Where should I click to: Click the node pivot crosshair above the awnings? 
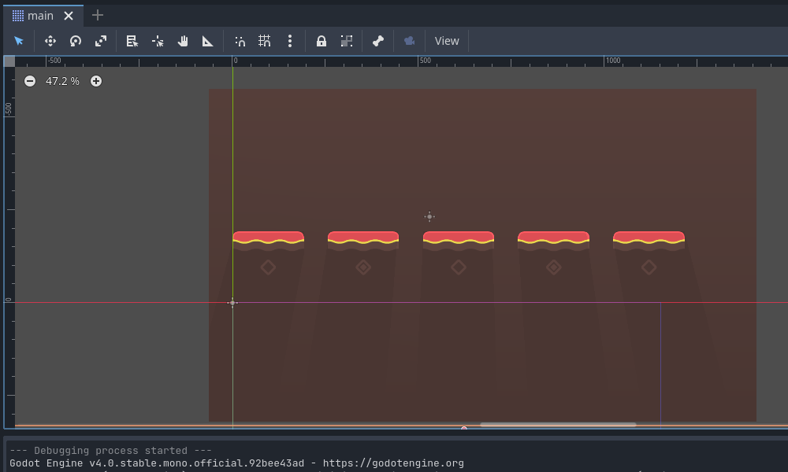coord(429,216)
